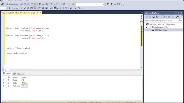
Task: Open the Undo history dropdown arrow
Action: (54, 4)
